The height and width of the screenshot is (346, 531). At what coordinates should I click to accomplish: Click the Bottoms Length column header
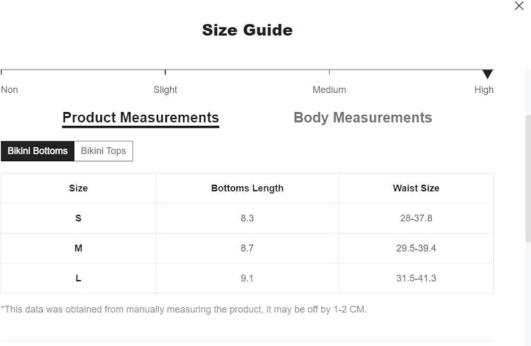[247, 188]
